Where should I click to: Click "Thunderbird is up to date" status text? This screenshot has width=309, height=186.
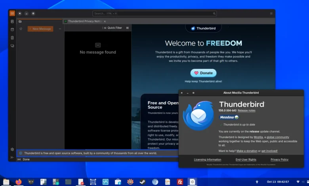tap(239, 125)
